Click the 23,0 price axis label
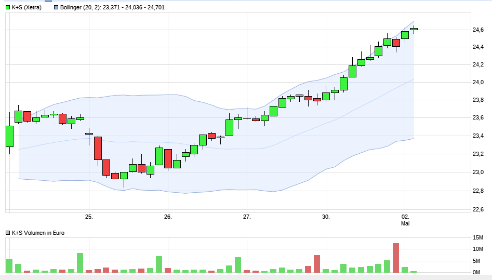Viewport: 492px width, 280px height. [478, 172]
